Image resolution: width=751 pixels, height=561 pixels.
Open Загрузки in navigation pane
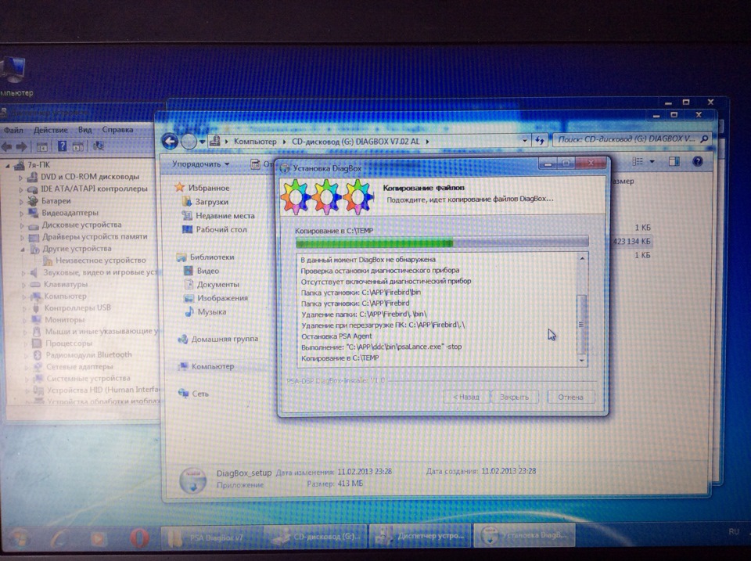pyautogui.click(x=212, y=202)
